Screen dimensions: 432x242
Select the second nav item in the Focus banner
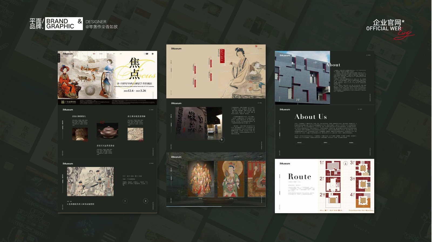(101, 54)
